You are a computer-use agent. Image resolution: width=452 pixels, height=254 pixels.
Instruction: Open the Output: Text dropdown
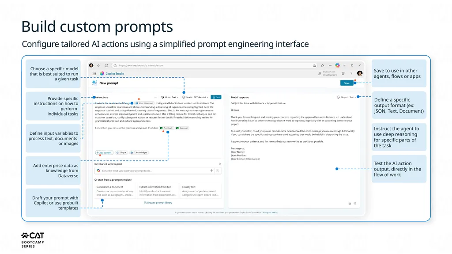[346, 97]
